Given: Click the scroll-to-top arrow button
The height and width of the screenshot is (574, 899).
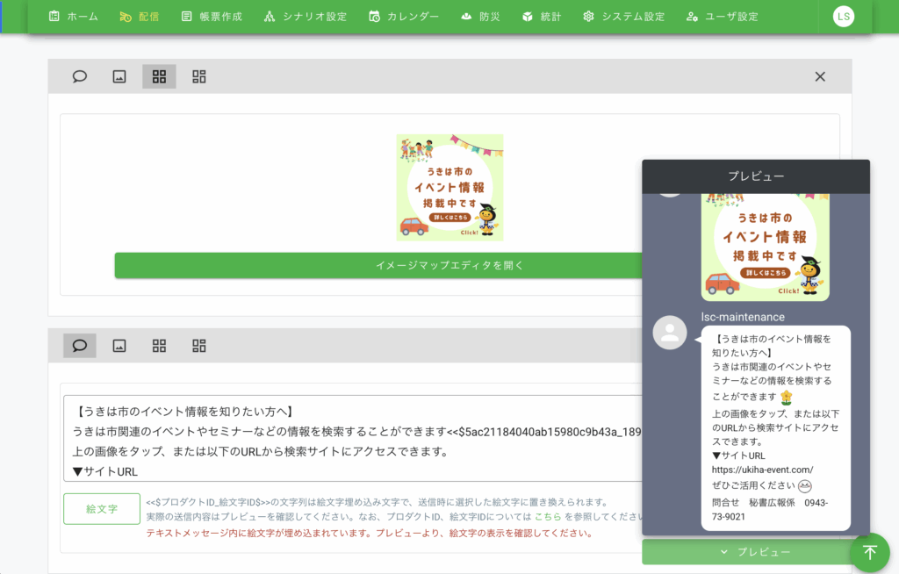Looking at the screenshot, I should point(869,552).
